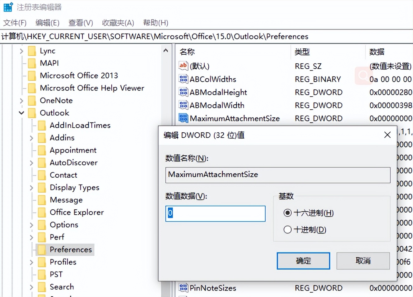Expand the Profiles tree node
This screenshot has width=413, height=297.
[x=31, y=262]
